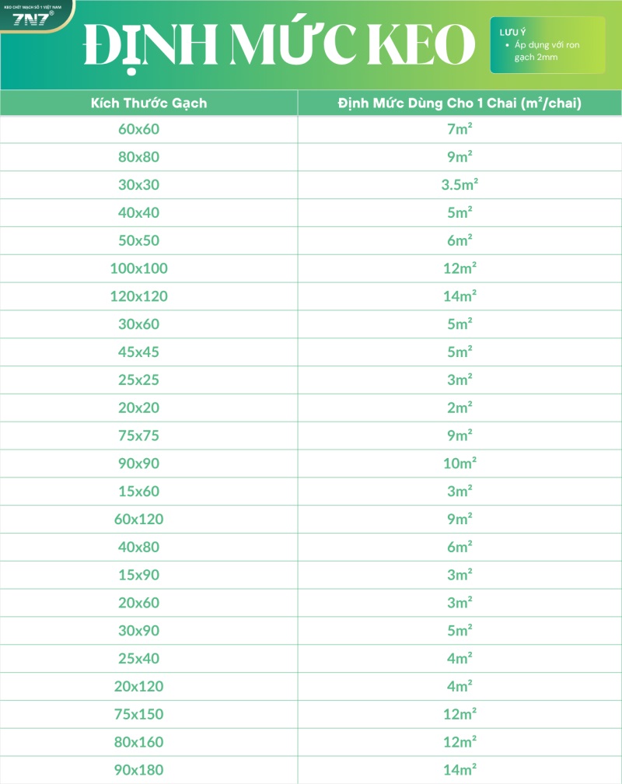This screenshot has width=622, height=784.
Task: Click the ĐỊNH MỨC KEO title
Action: [279, 46]
